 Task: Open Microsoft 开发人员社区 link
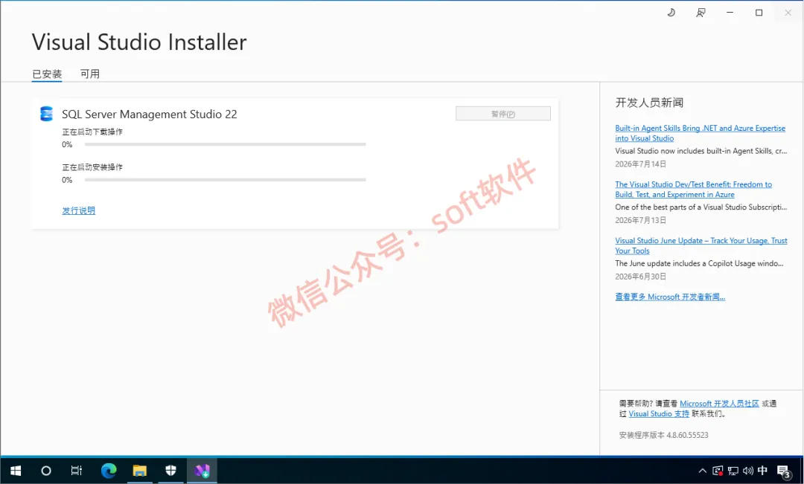click(719, 404)
